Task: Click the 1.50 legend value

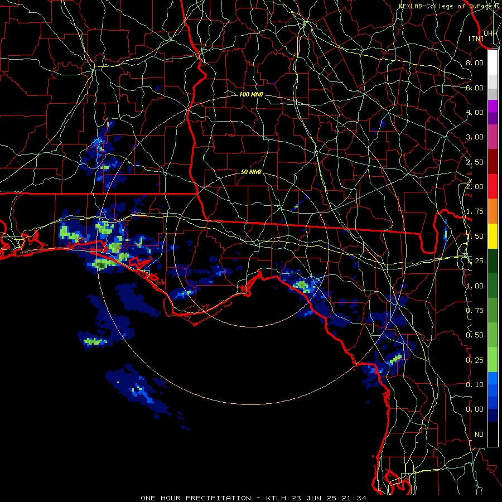Action: pyautogui.click(x=475, y=236)
